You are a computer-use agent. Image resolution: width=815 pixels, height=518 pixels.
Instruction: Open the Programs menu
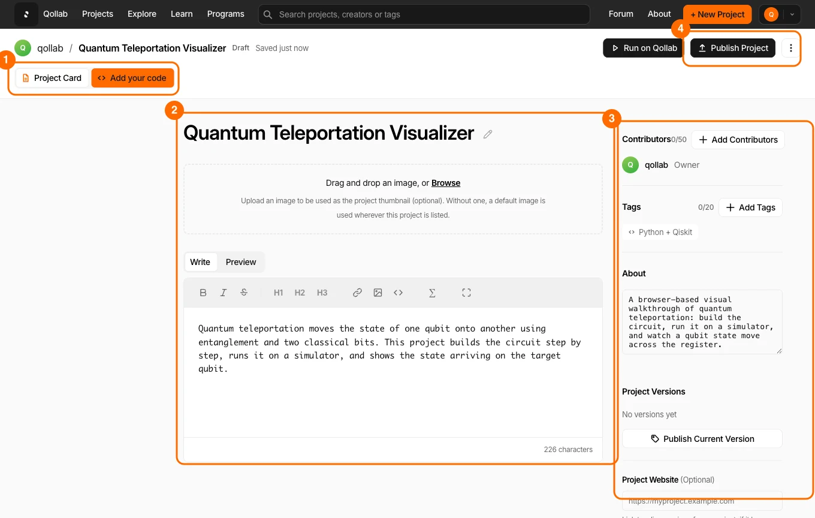pos(226,14)
